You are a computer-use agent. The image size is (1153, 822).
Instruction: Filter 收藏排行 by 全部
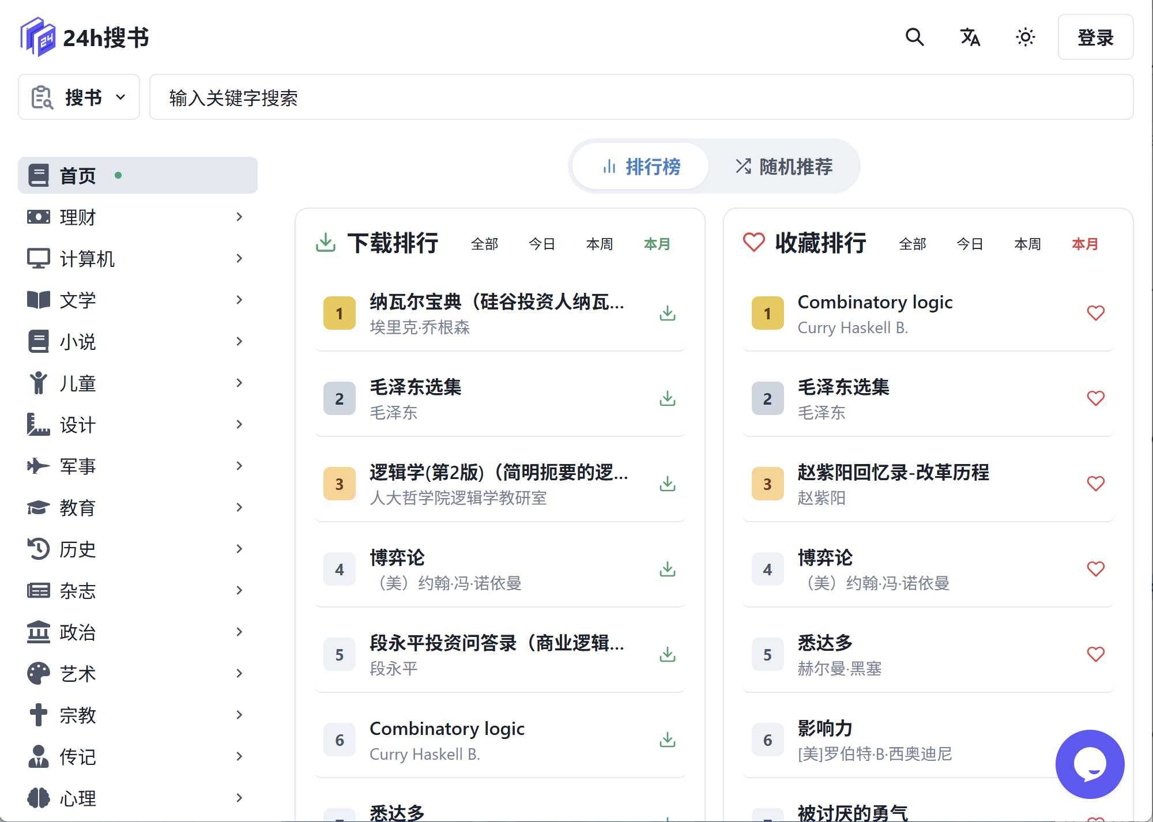913,244
